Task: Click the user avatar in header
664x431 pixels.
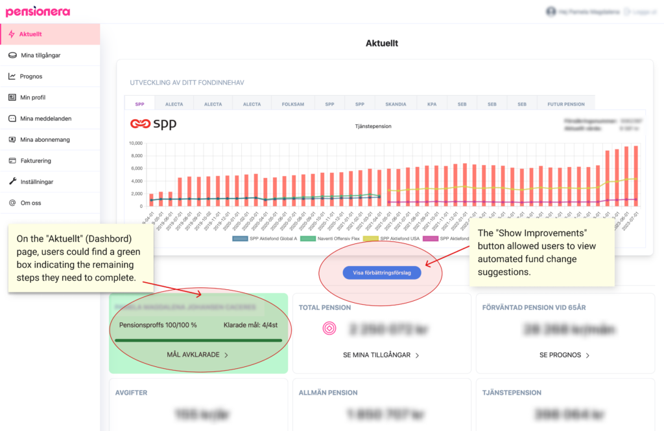Action: pos(551,12)
